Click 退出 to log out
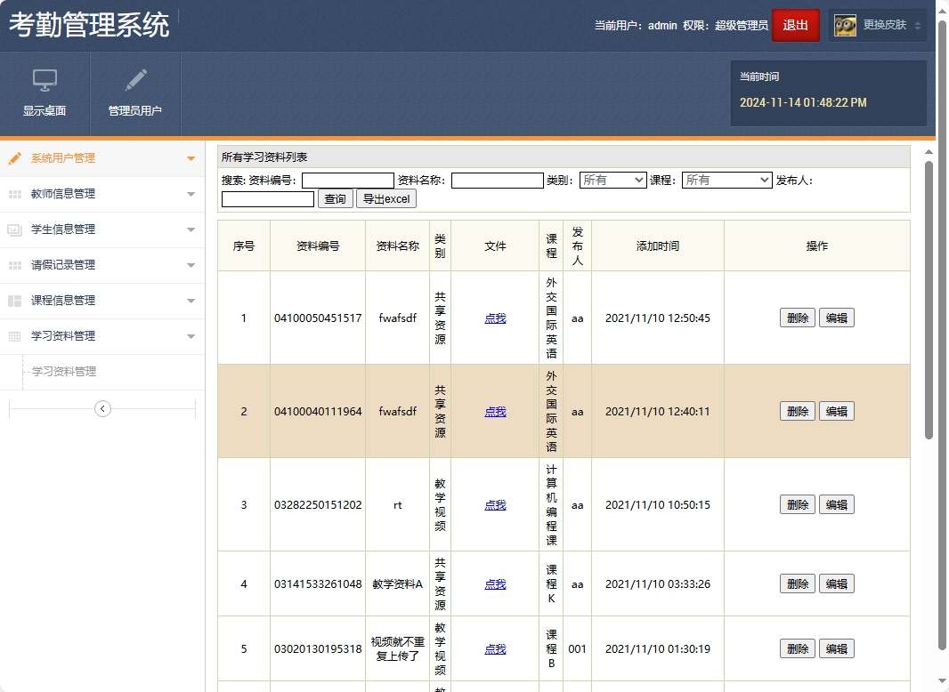 [795, 25]
